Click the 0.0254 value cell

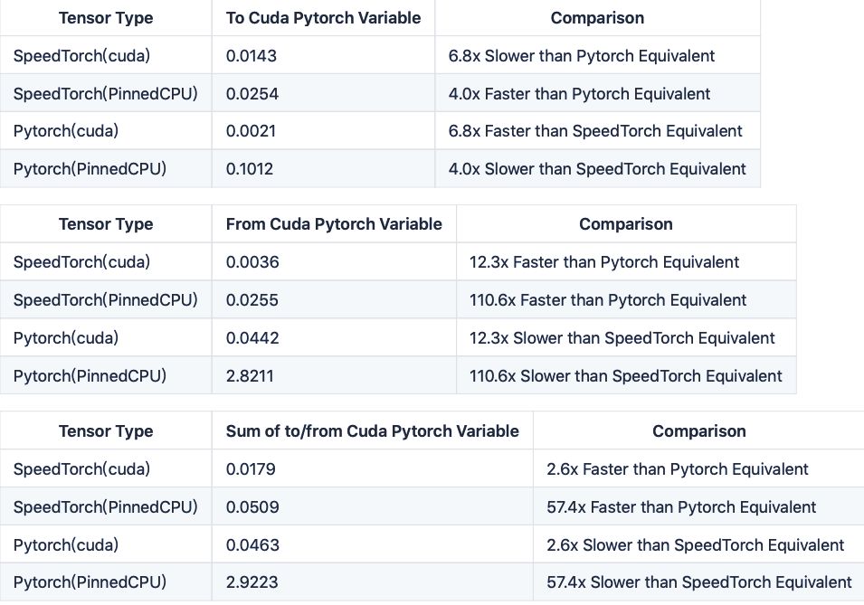[252, 94]
